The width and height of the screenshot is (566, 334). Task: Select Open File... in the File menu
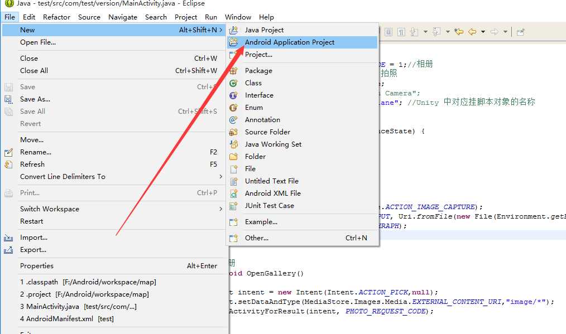[x=114, y=42]
